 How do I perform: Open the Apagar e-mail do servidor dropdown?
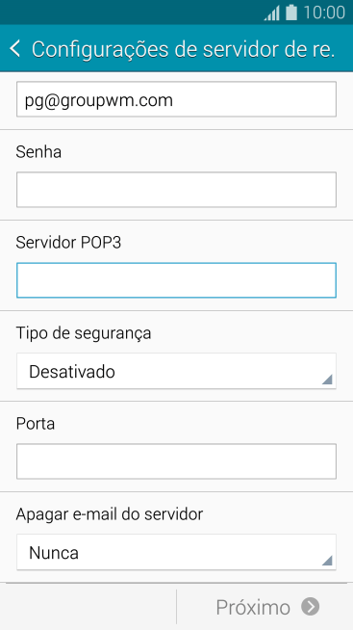click(176, 552)
